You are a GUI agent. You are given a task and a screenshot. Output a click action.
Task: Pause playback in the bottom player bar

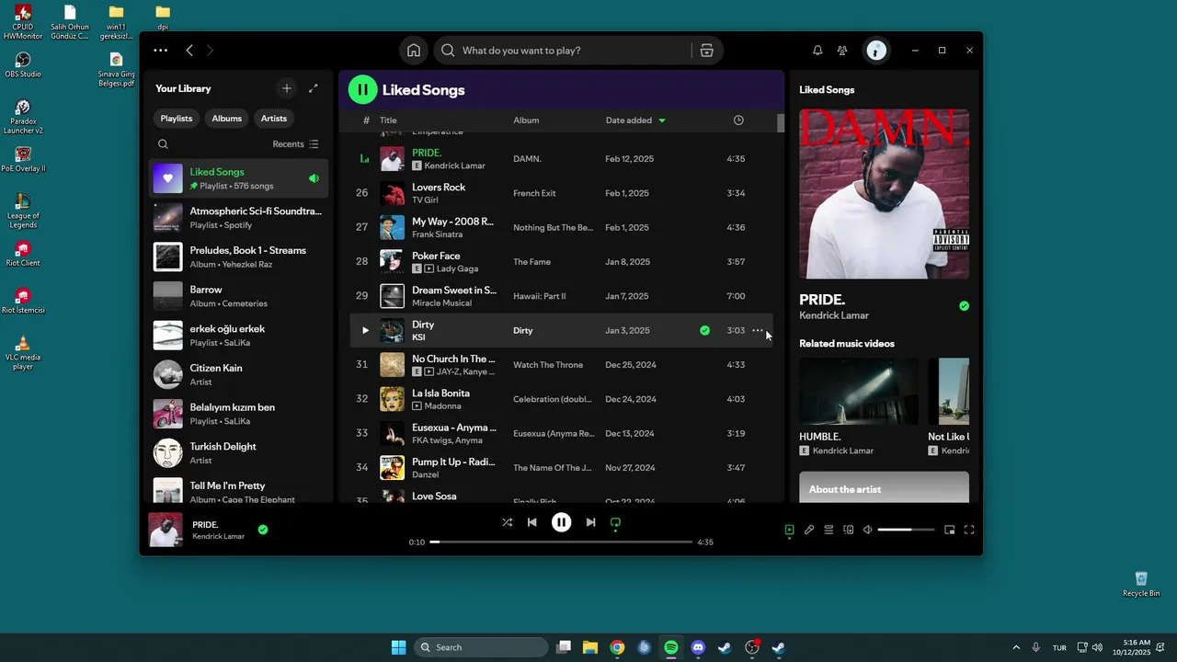(561, 522)
